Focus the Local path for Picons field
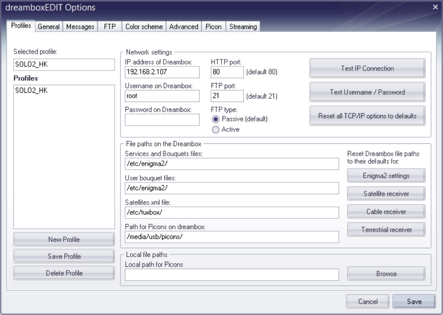 [232, 275]
